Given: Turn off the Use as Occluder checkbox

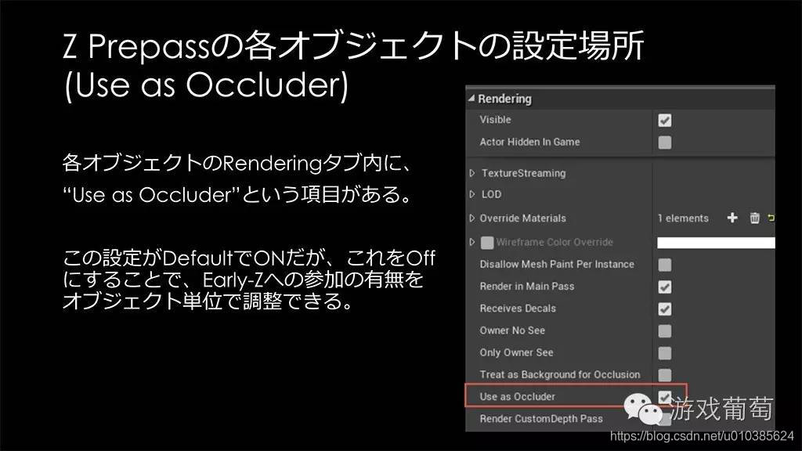Looking at the screenshot, I should (664, 397).
